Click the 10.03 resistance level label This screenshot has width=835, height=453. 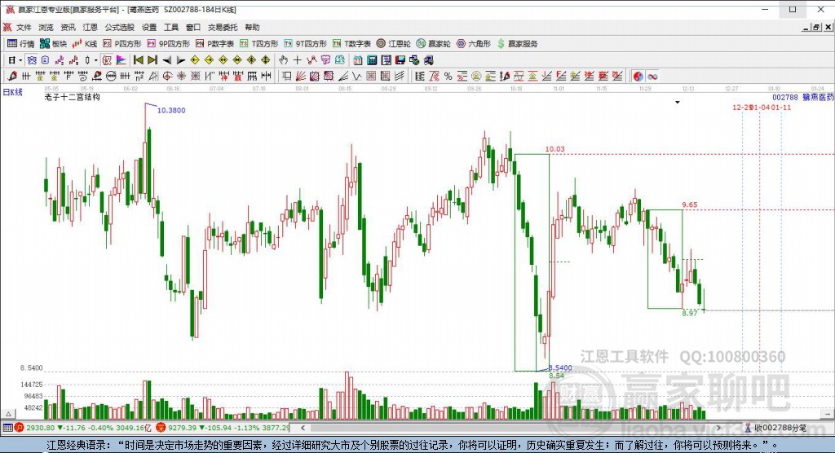tap(554, 149)
